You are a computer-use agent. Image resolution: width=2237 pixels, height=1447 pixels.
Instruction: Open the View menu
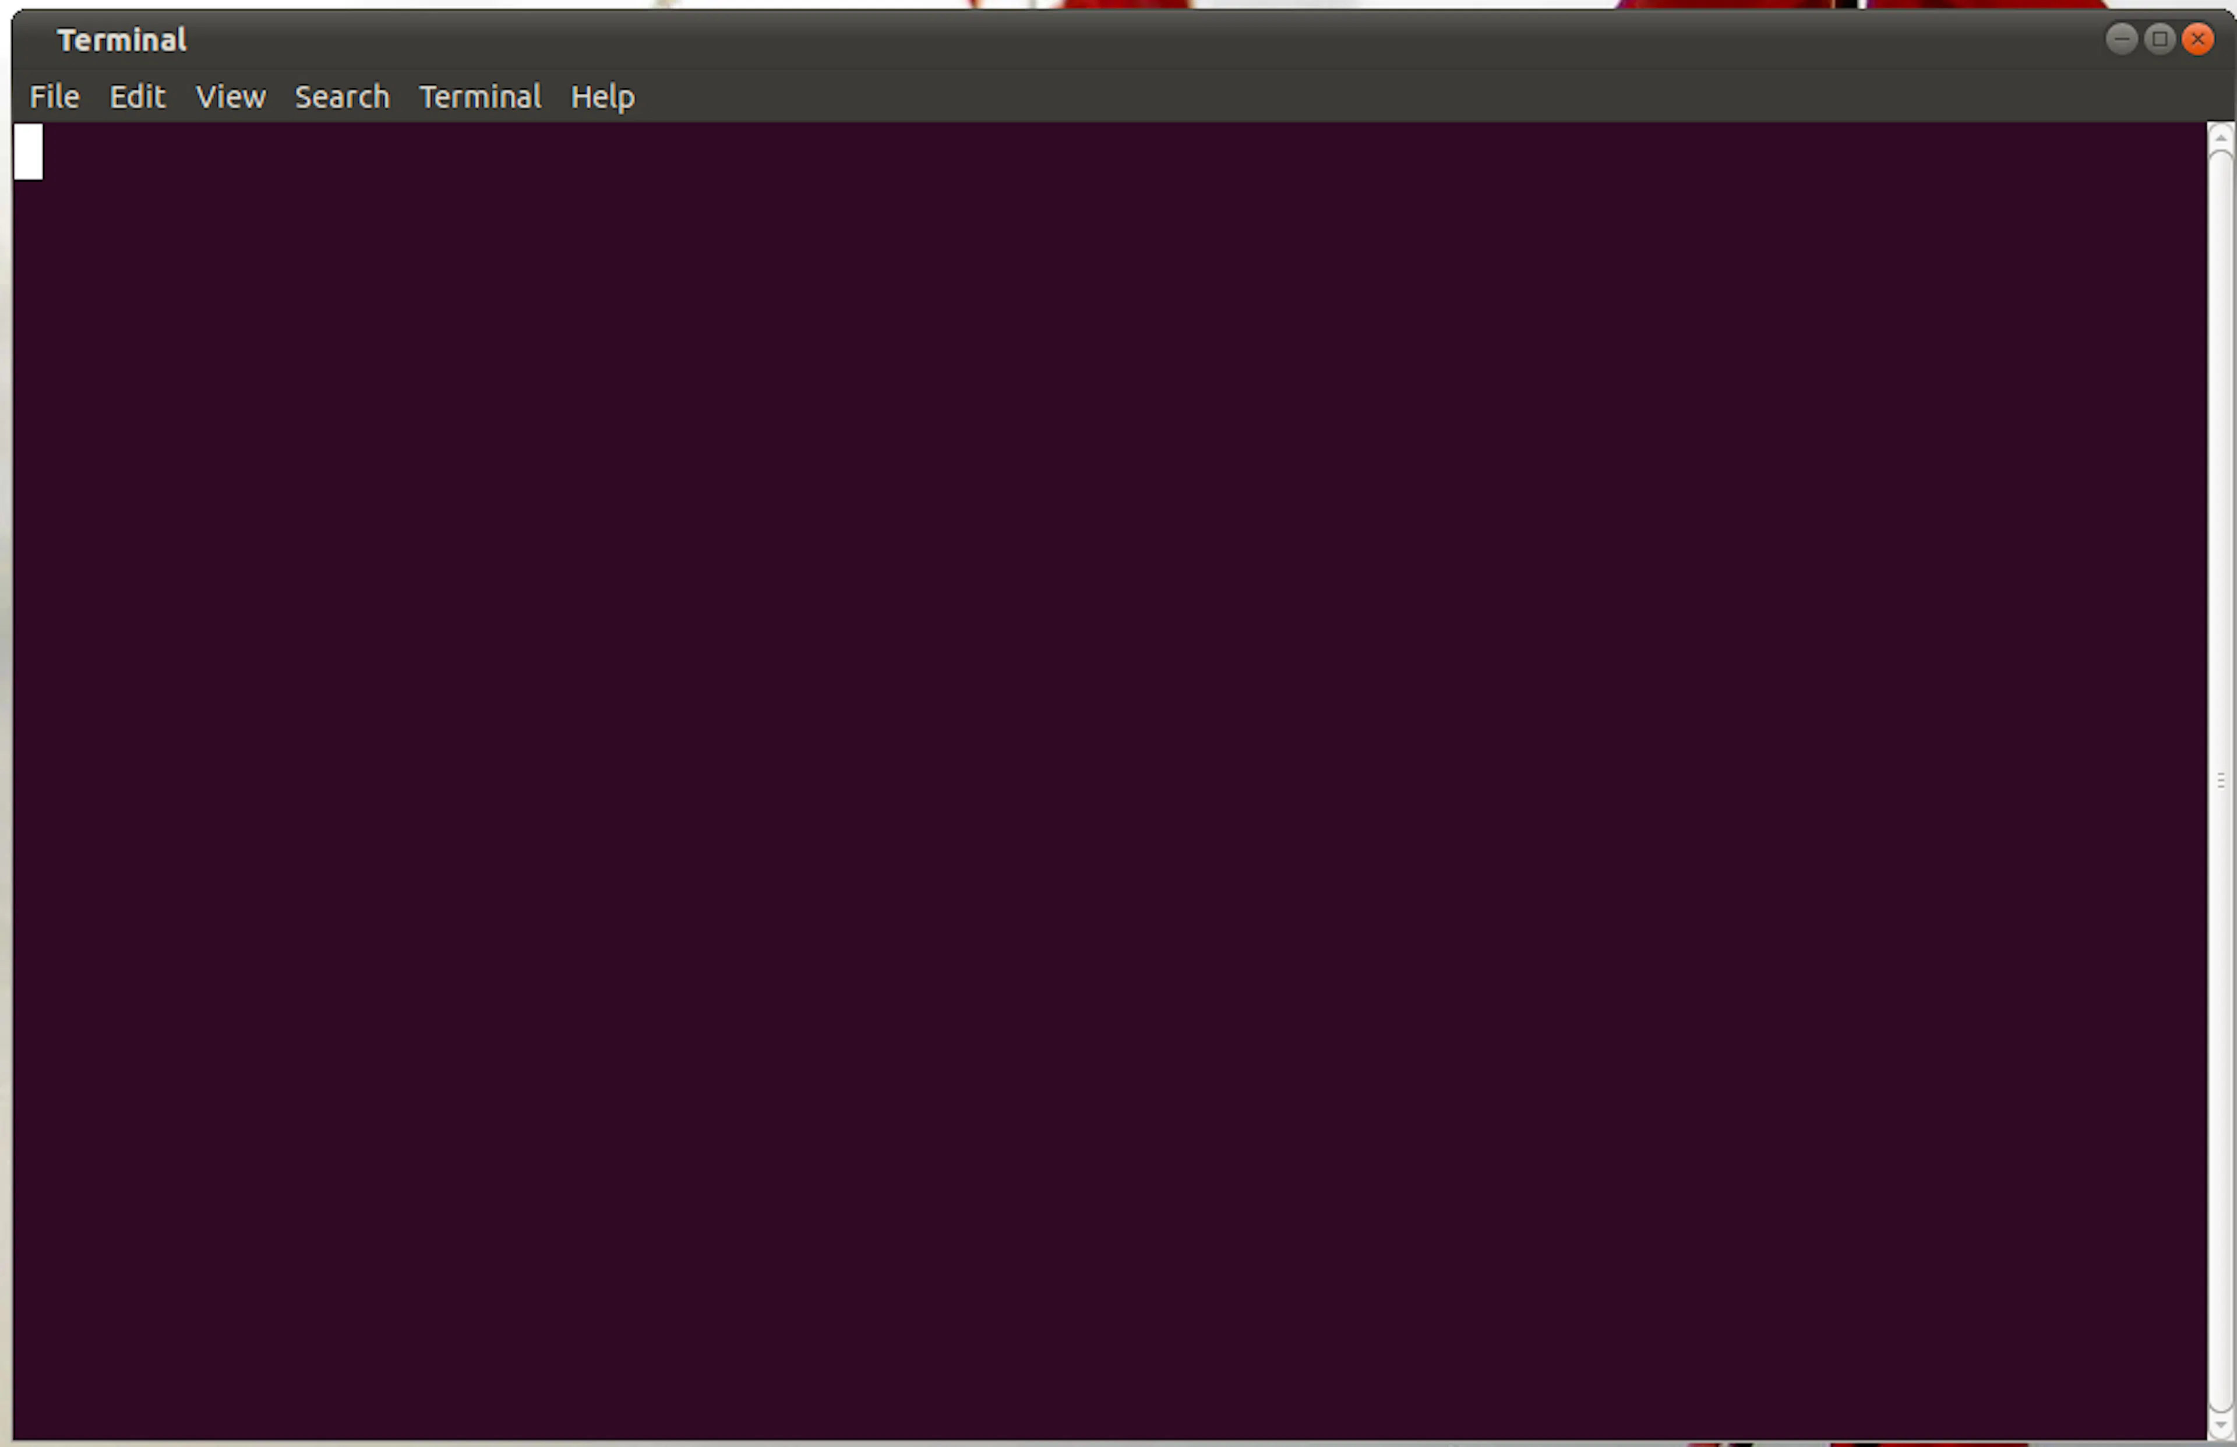230,96
